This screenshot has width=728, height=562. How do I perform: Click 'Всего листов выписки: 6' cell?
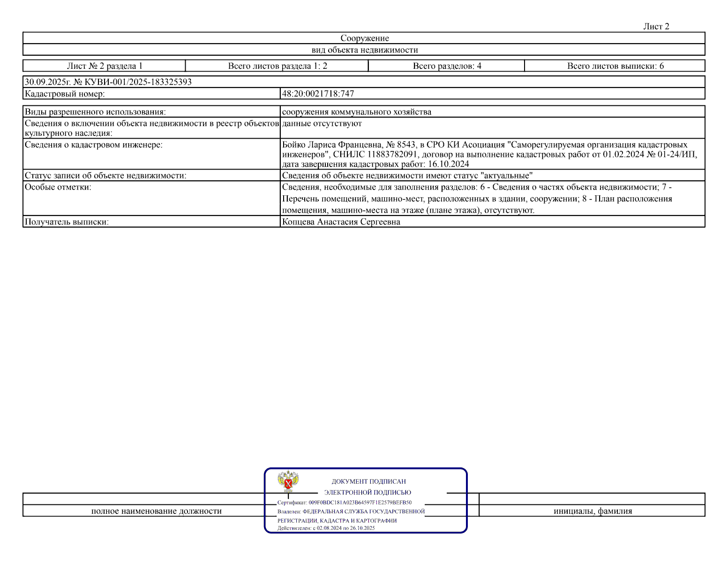[x=615, y=66]
